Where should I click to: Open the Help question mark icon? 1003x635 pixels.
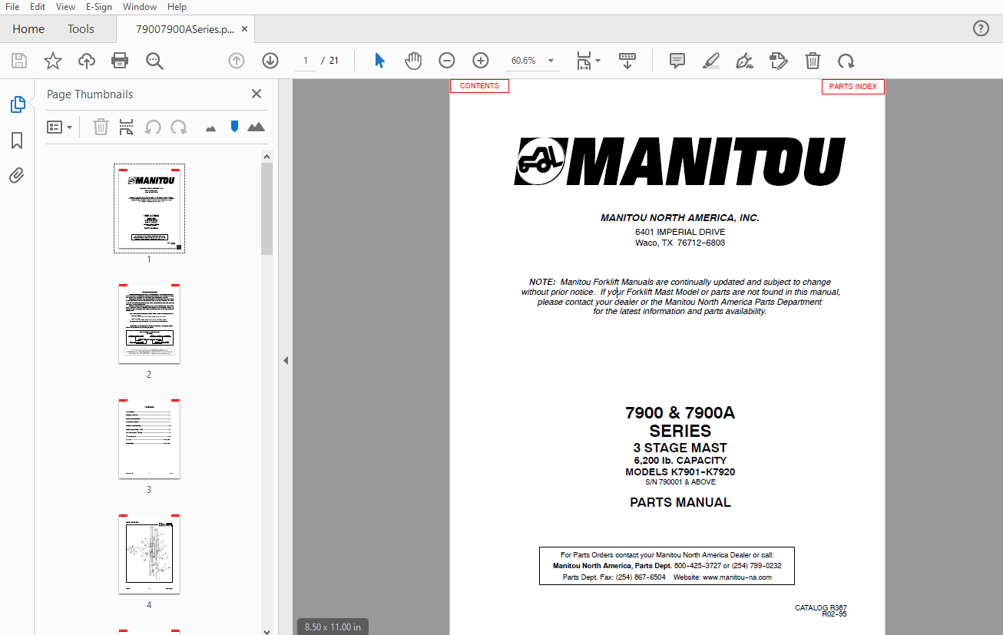tap(981, 29)
